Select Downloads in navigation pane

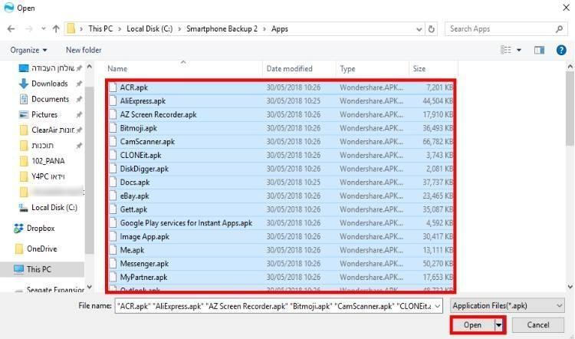(50, 84)
